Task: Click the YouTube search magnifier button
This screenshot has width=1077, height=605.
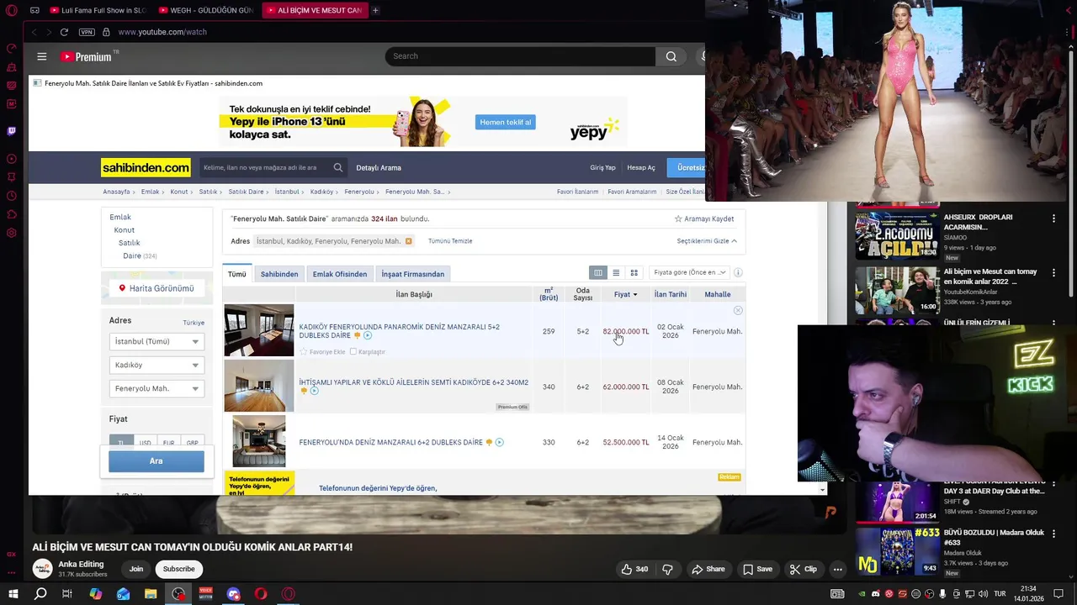Action: coord(671,56)
